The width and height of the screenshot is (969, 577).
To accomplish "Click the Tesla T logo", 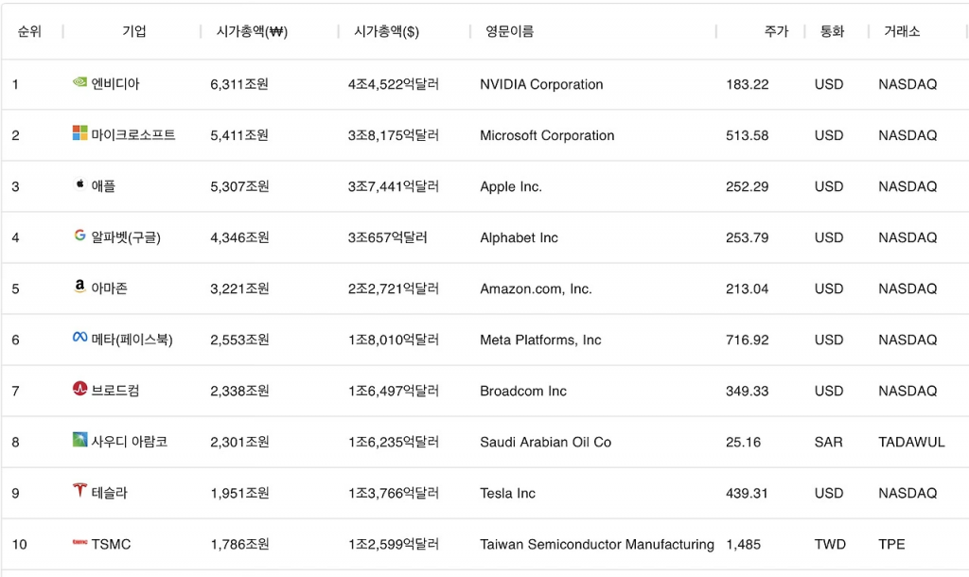I will (x=79, y=491).
